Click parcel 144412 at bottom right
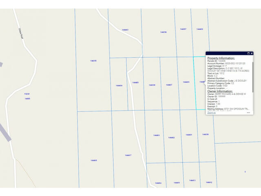261x196 pixels. pos(209,182)
